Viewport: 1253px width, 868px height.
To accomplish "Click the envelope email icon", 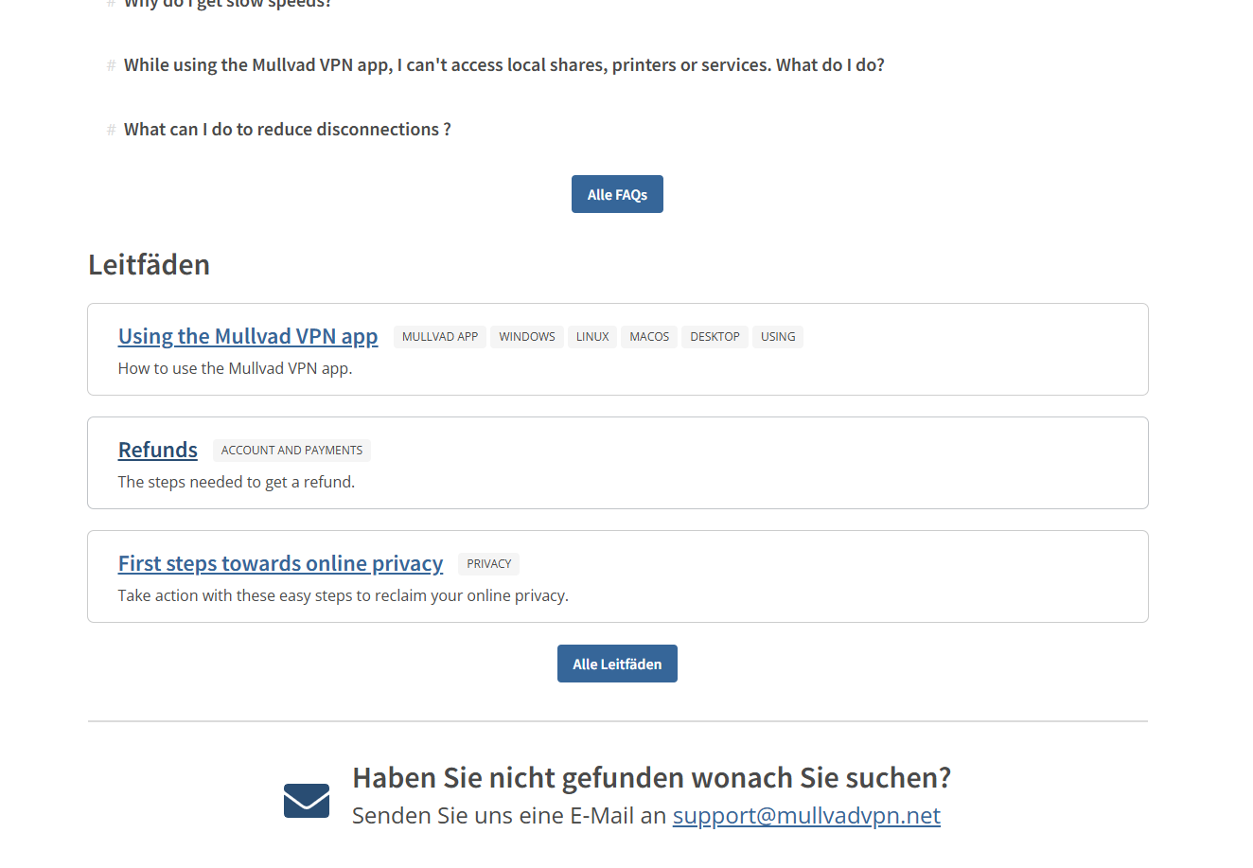I will pos(307,801).
